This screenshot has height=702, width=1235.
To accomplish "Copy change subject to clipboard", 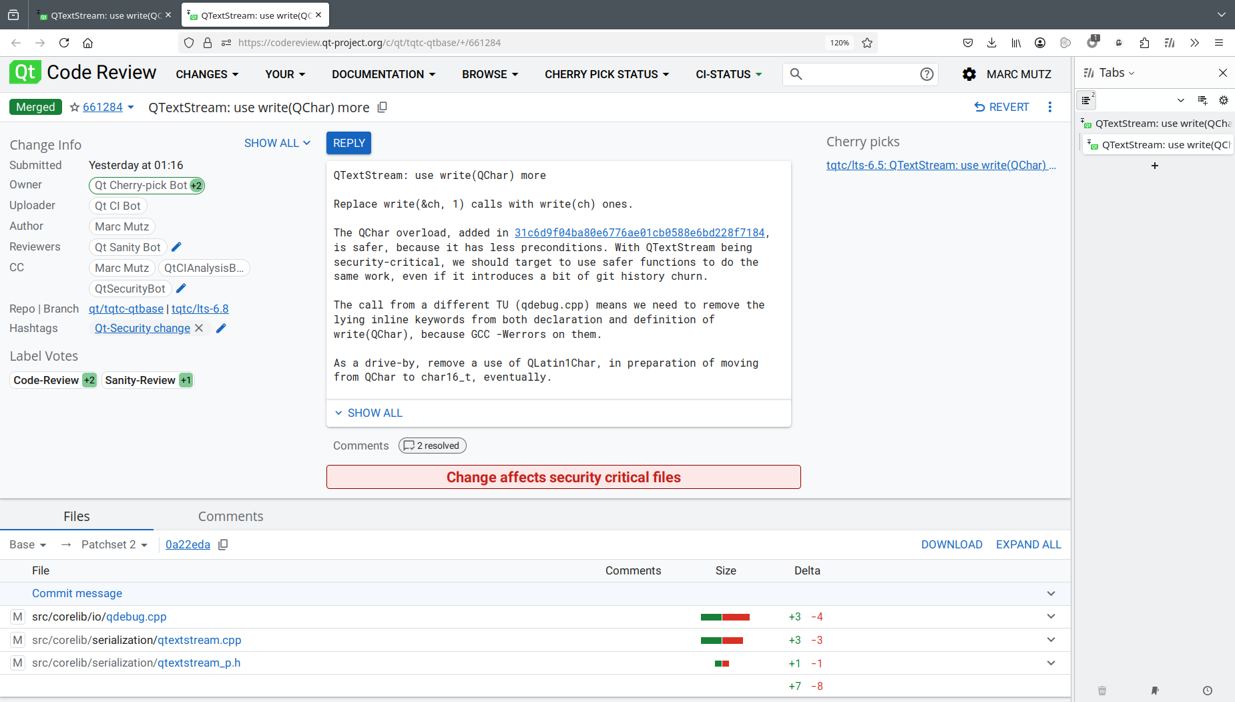I will tap(383, 108).
